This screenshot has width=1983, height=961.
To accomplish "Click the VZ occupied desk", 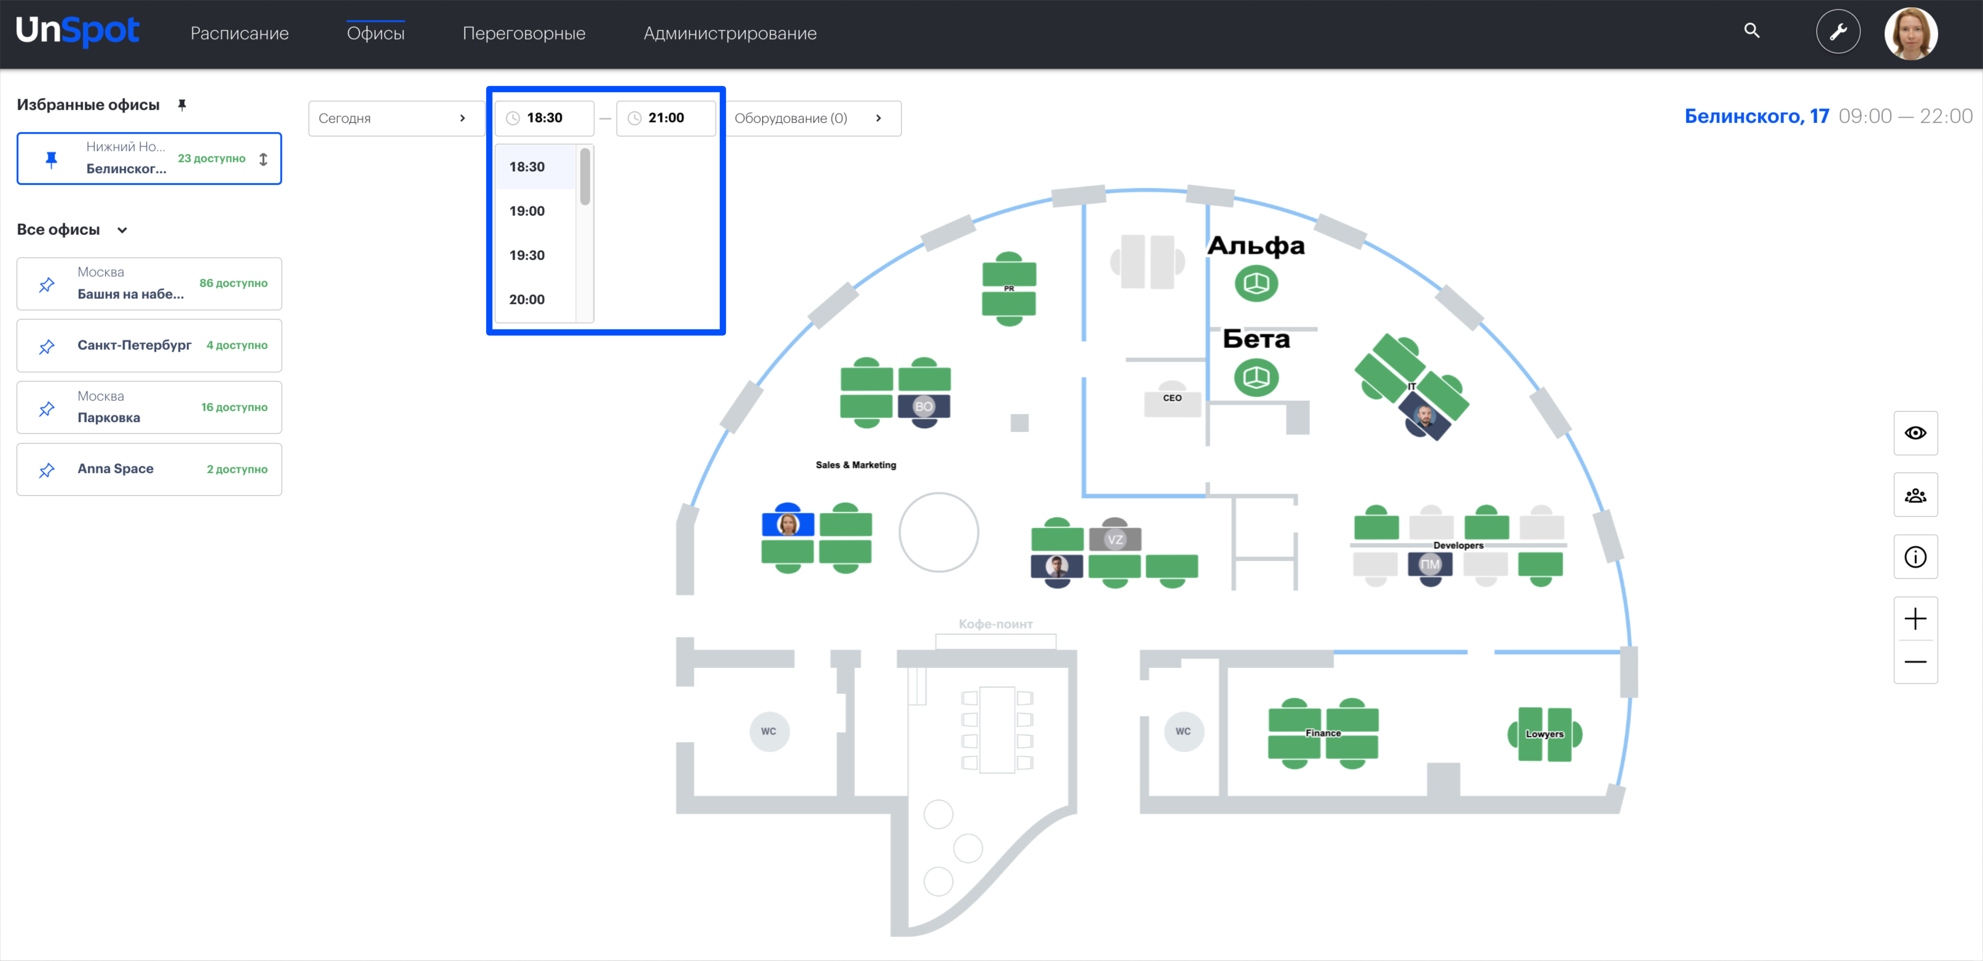I will point(1115,537).
